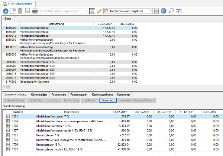Click the magnifying glass search icon
Screen dimensions: 223x156
tap(171, 11)
